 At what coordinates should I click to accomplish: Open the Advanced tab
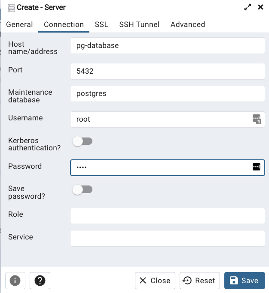click(188, 24)
